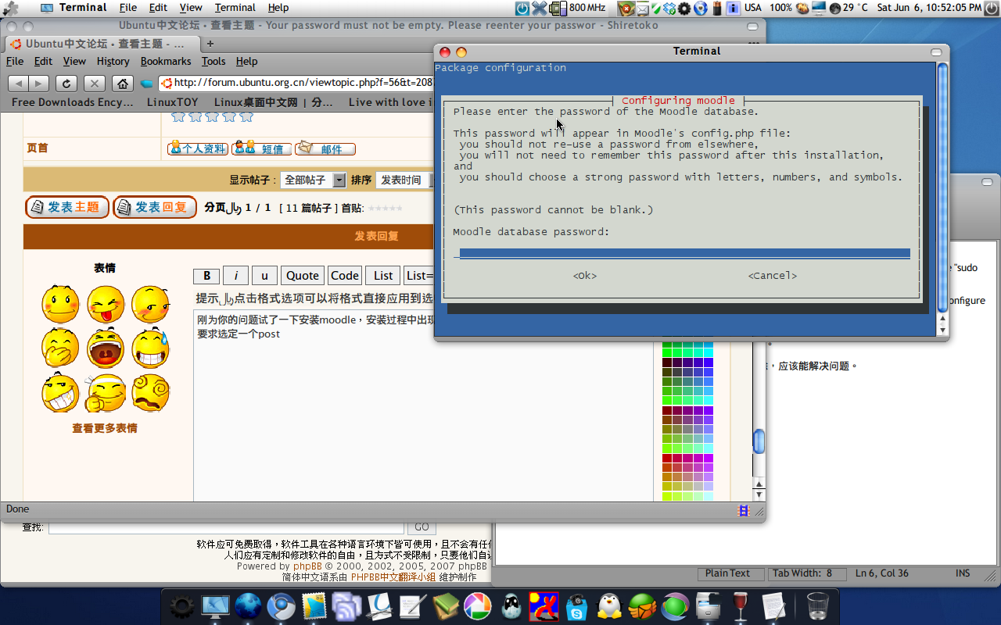The image size is (1001, 625).
Task: Click the mail envelope tray icon
Action: point(642,8)
